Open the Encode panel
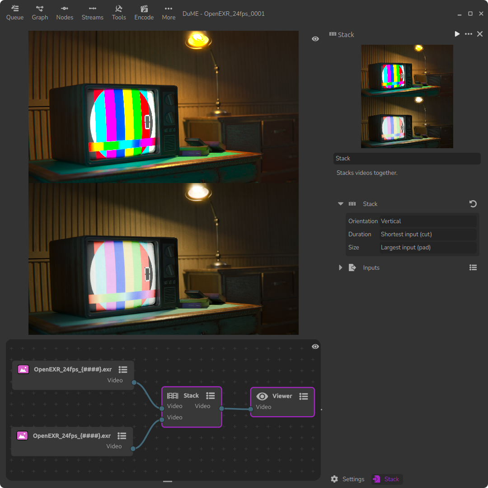Screen dimensions: 488x488 click(x=144, y=12)
